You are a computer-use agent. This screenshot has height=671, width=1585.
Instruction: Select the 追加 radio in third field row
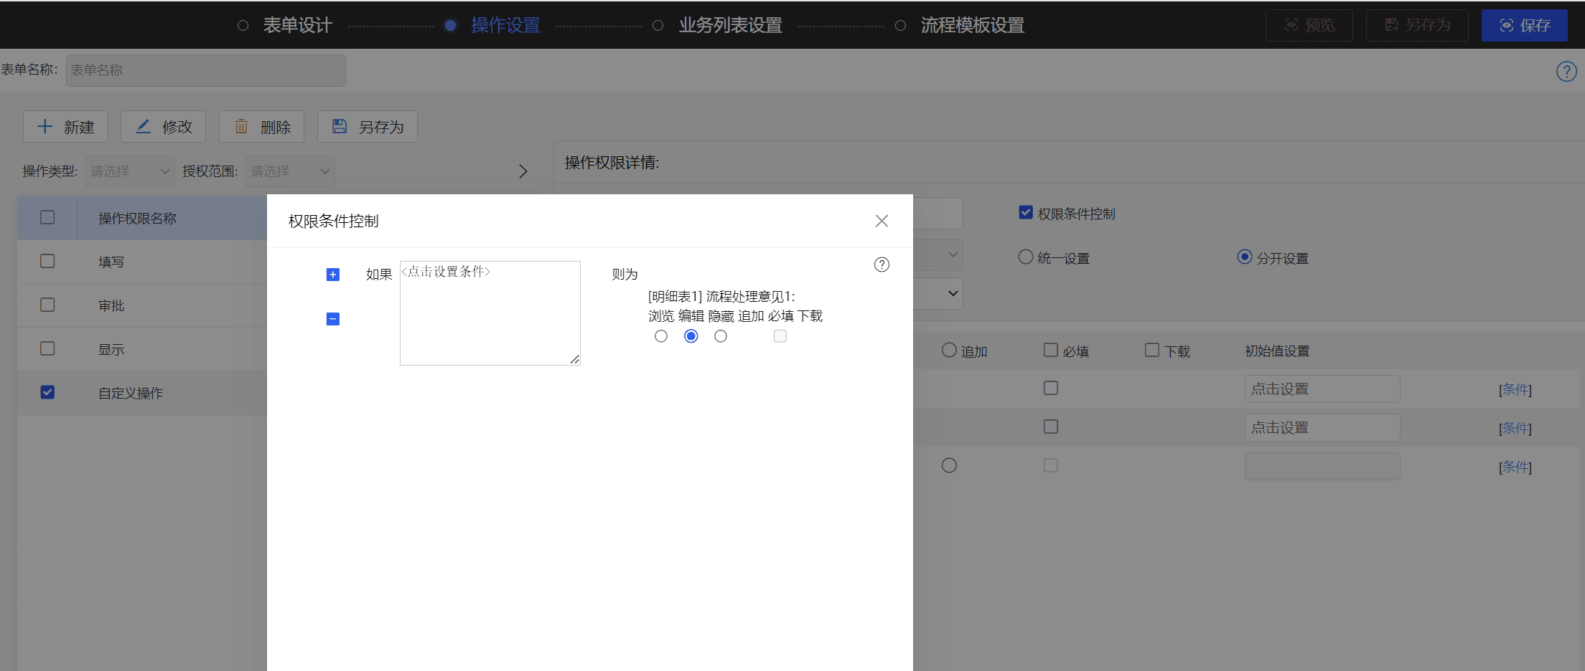(x=949, y=465)
